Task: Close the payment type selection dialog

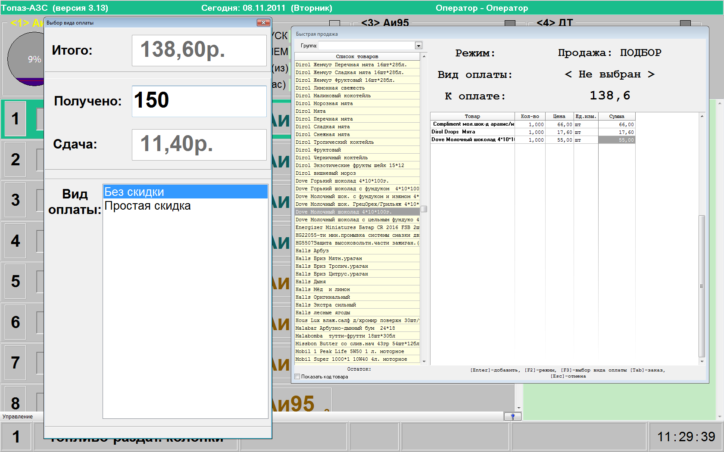Action: (263, 23)
